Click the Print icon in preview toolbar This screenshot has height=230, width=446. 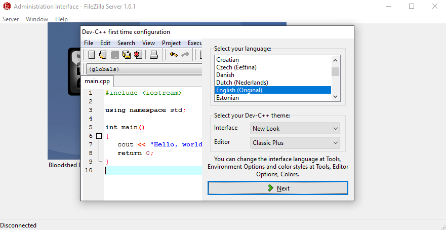(x=154, y=54)
